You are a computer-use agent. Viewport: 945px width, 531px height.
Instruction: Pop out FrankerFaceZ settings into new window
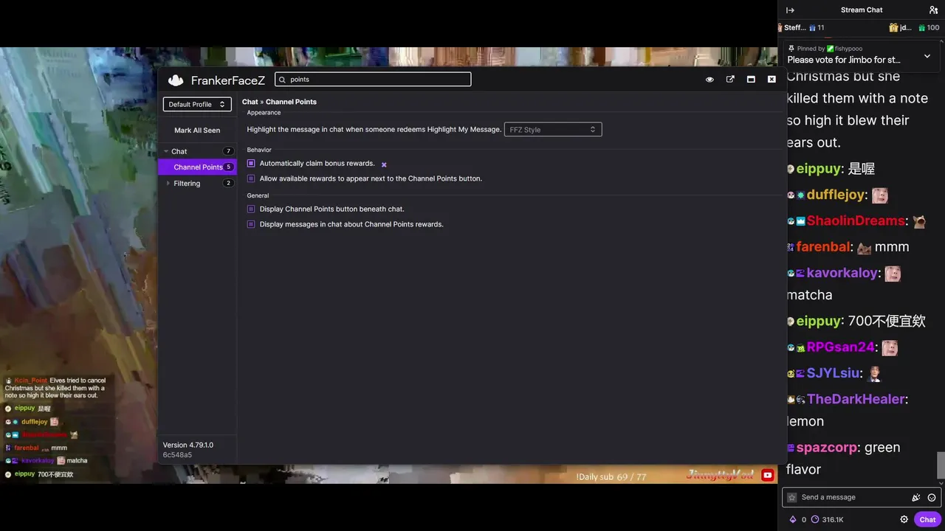(x=730, y=80)
